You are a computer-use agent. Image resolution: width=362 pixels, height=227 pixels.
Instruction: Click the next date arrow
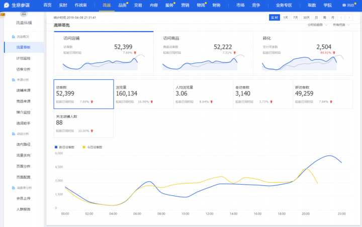pyautogui.click(x=349, y=18)
